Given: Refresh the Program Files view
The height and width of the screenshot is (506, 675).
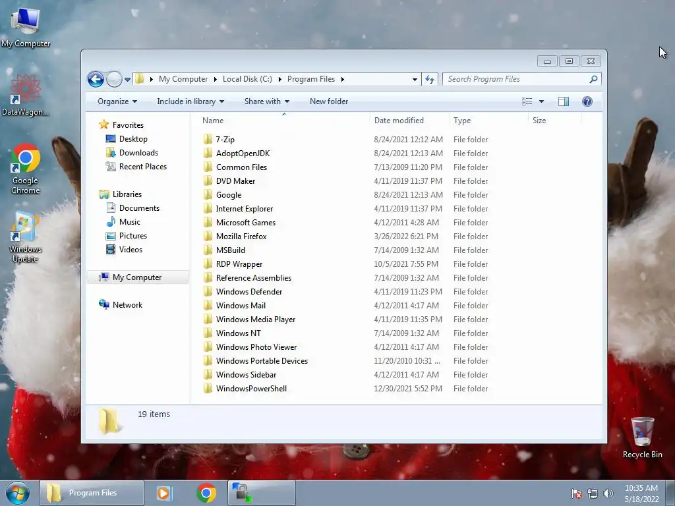Looking at the screenshot, I should 430,79.
